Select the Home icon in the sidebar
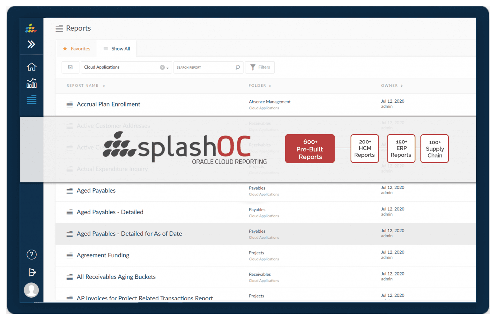The width and height of the screenshot is (490, 322). (x=31, y=66)
